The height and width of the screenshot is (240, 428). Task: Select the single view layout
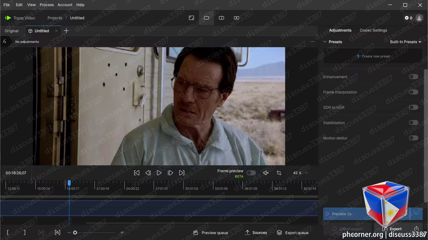point(206,18)
